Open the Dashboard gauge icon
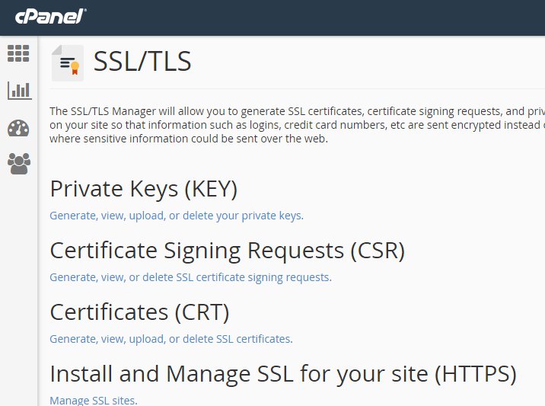The width and height of the screenshot is (545, 406). (x=18, y=128)
